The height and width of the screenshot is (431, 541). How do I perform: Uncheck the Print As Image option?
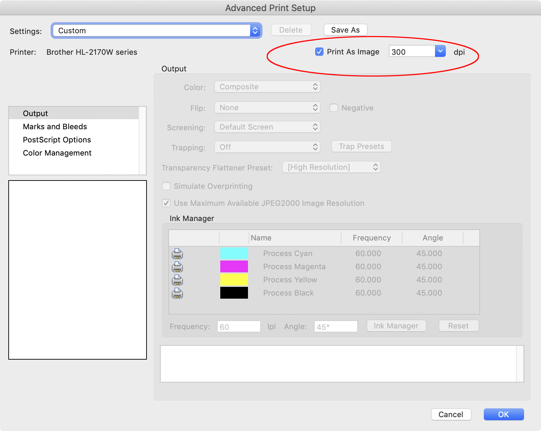tap(319, 52)
